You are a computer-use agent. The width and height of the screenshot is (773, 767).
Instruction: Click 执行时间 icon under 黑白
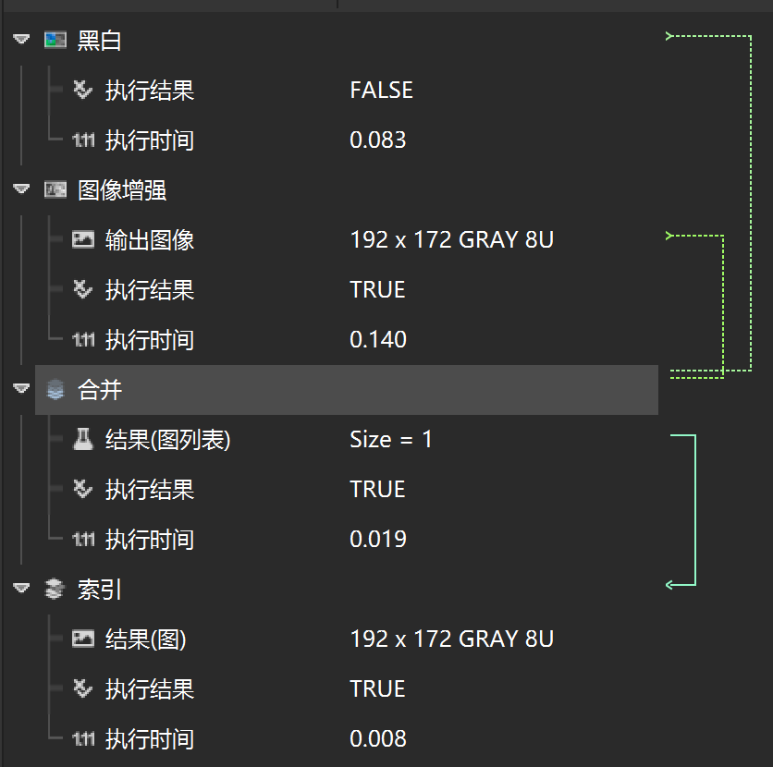click(x=83, y=140)
